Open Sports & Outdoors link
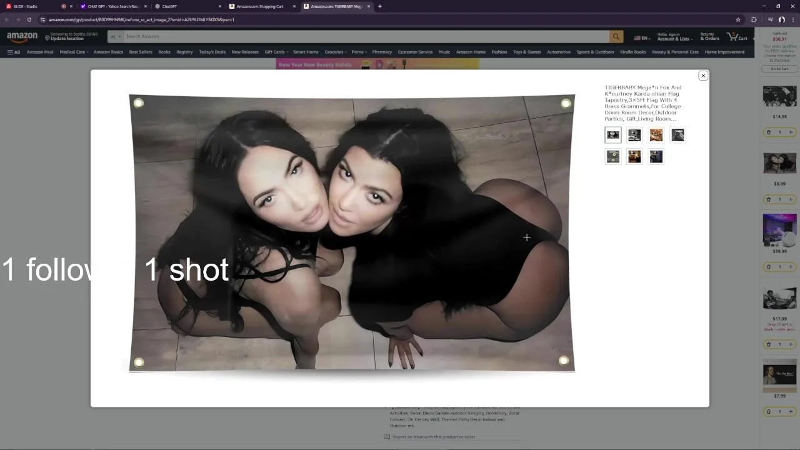The height and width of the screenshot is (450, 800). [595, 52]
